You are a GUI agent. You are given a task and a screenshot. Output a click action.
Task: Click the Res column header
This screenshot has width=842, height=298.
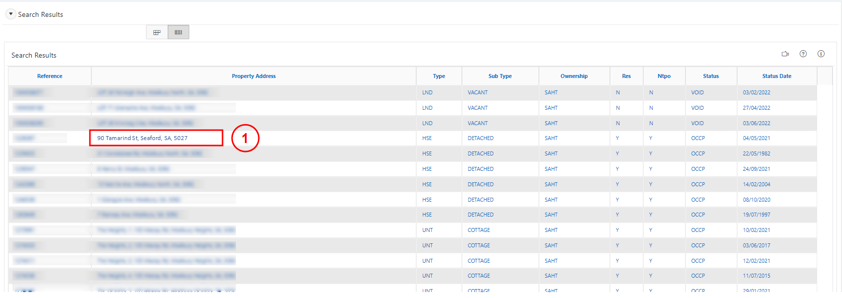(626, 76)
